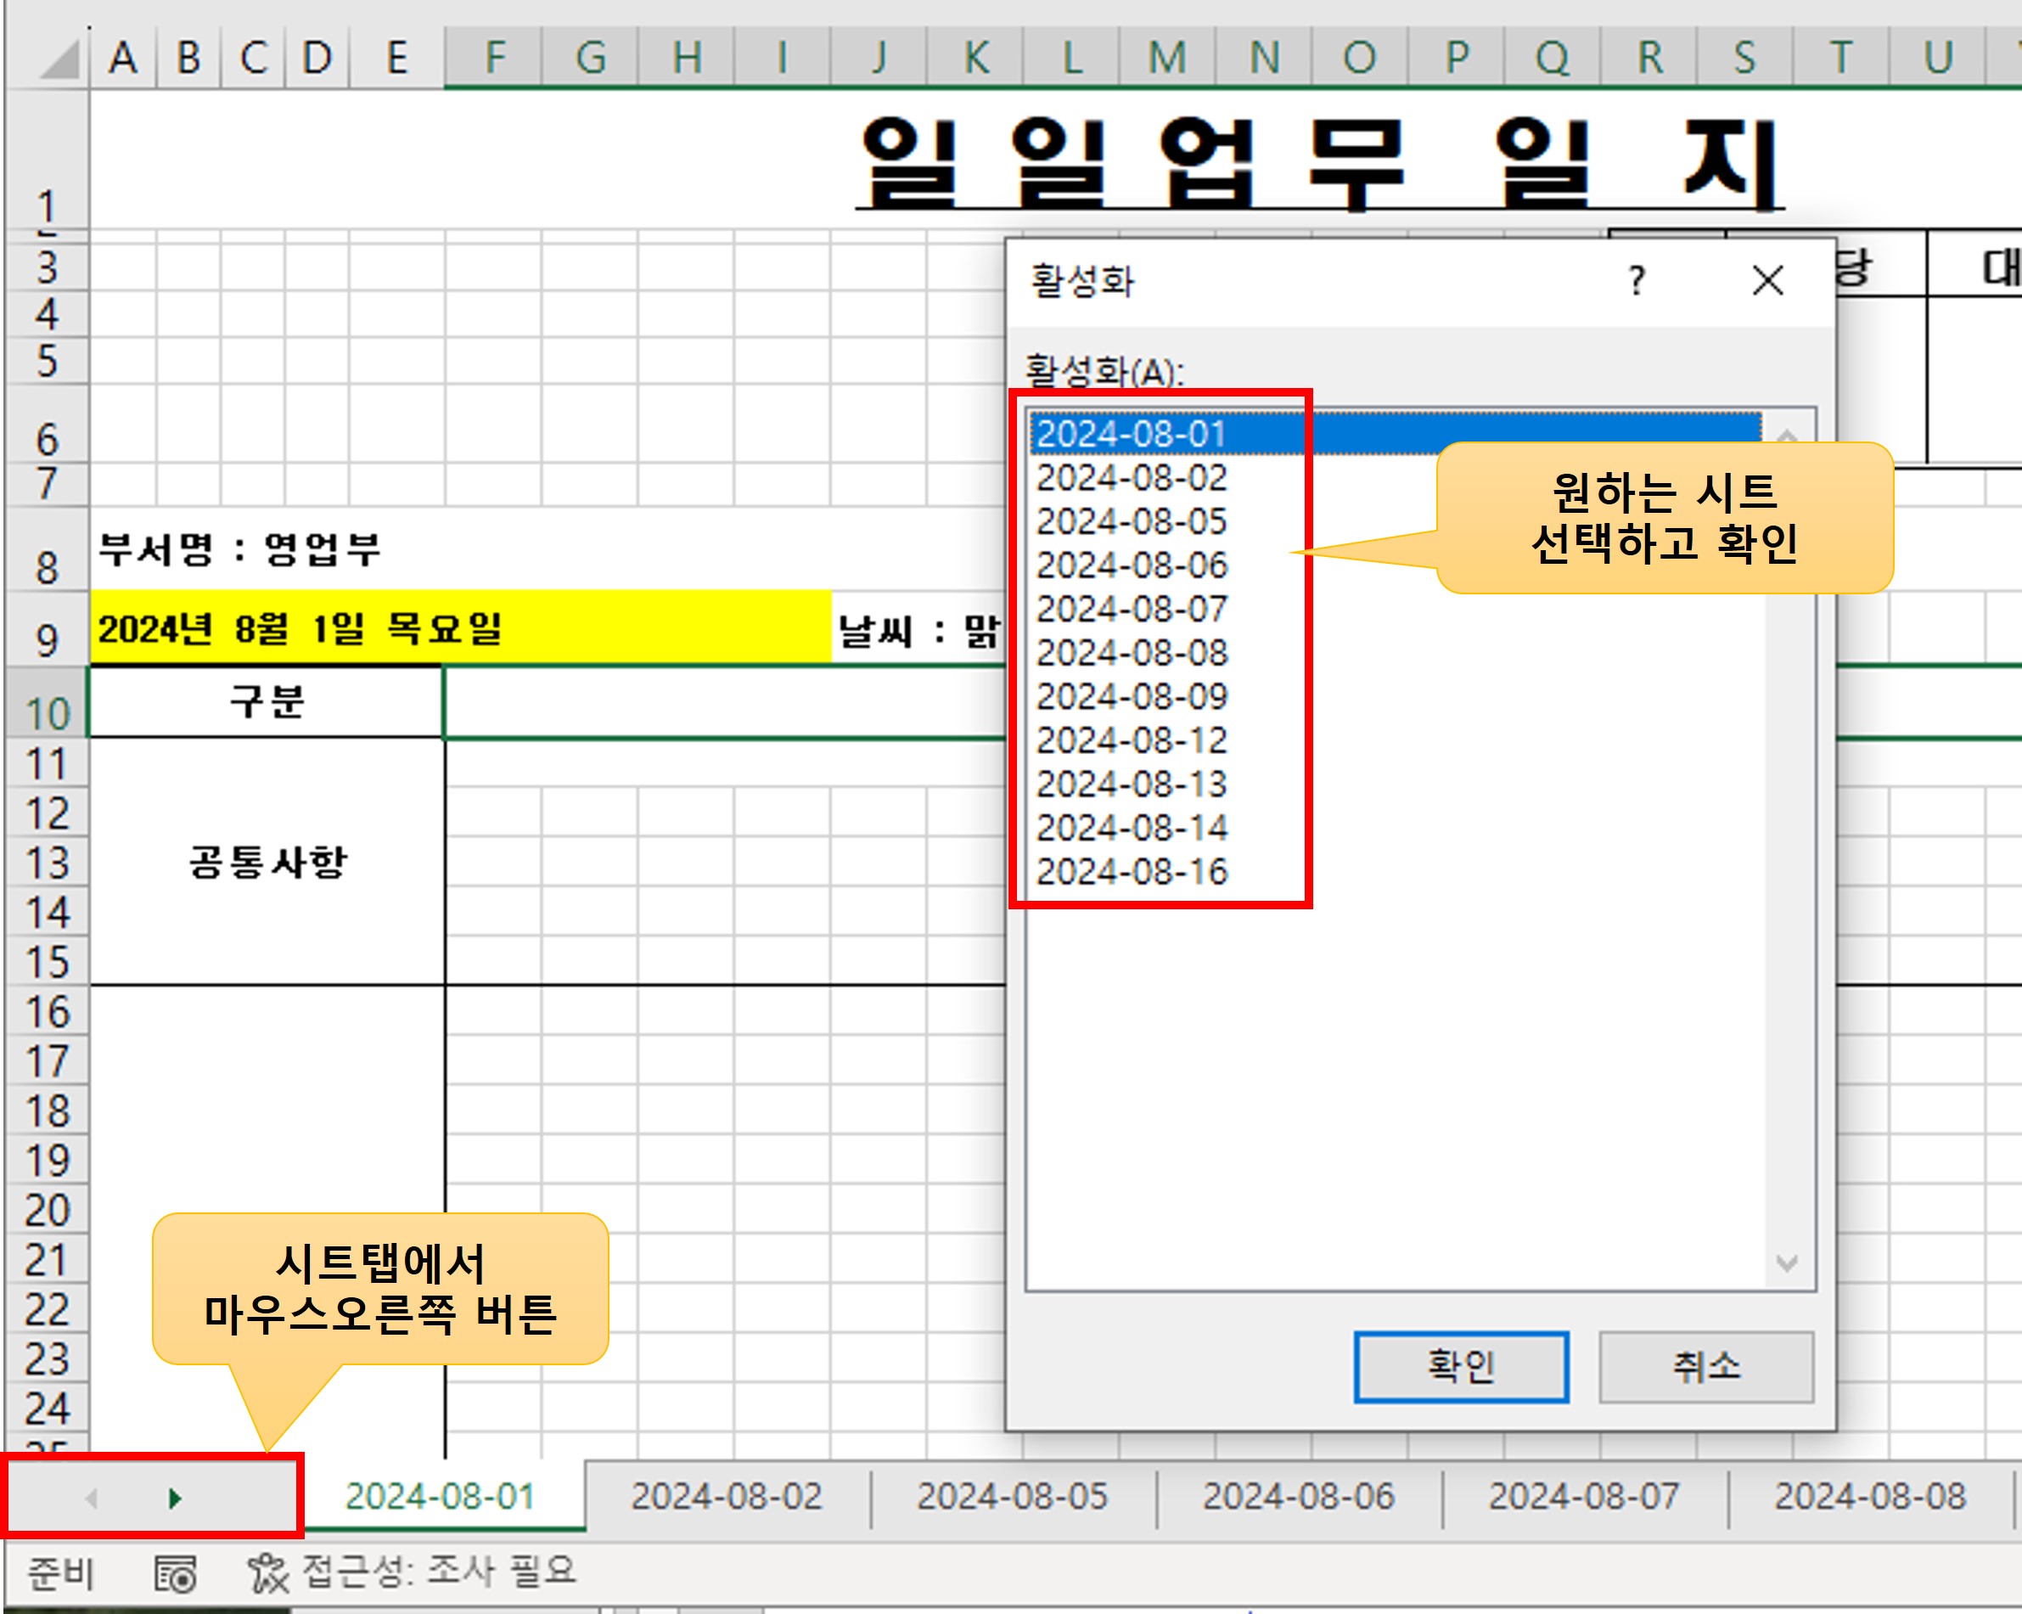Screen dimensions: 2022x1614
Task: Select 2024-08-09 in the activate list
Action: pos(1395,697)
